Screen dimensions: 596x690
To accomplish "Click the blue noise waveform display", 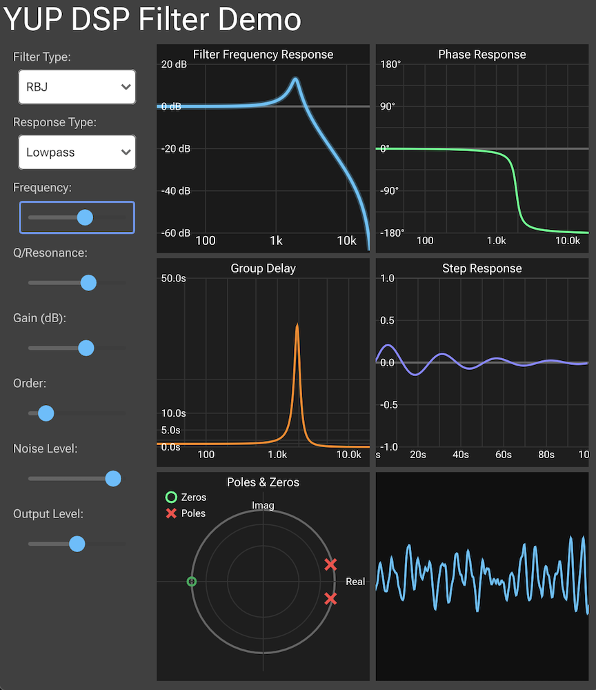I will point(482,576).
